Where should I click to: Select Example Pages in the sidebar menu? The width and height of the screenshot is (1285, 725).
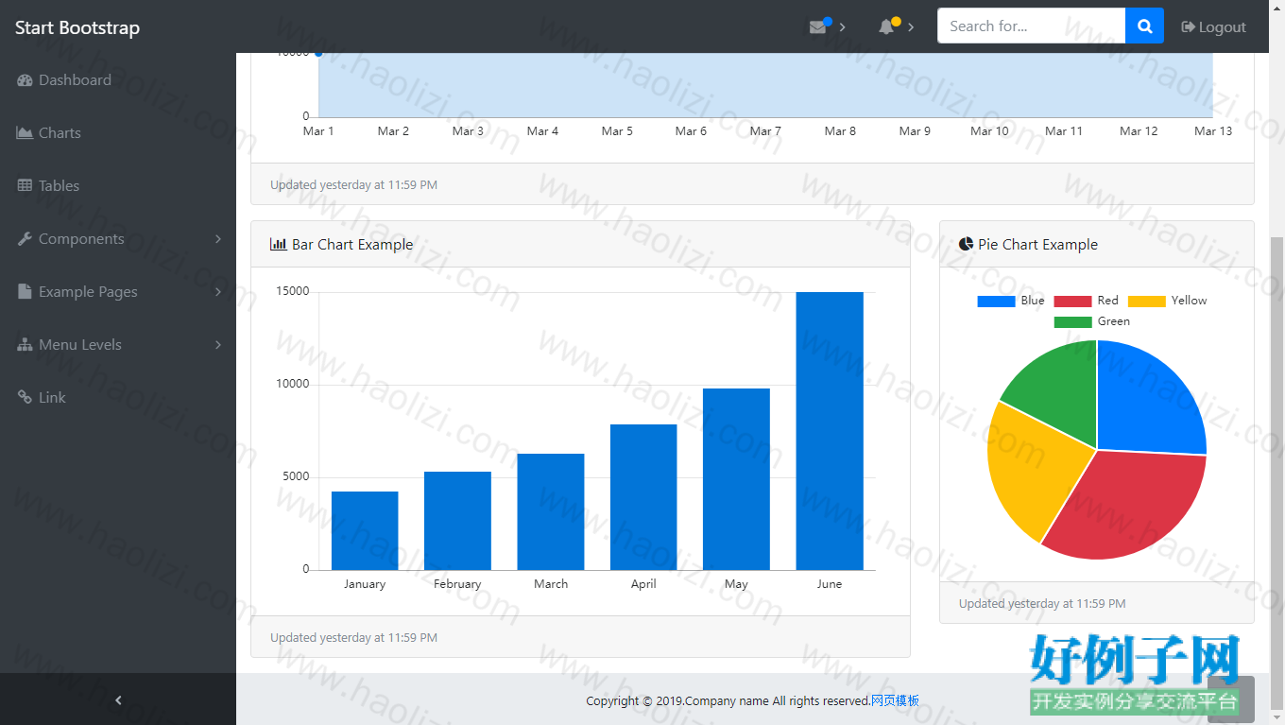(x=118, y=292)
